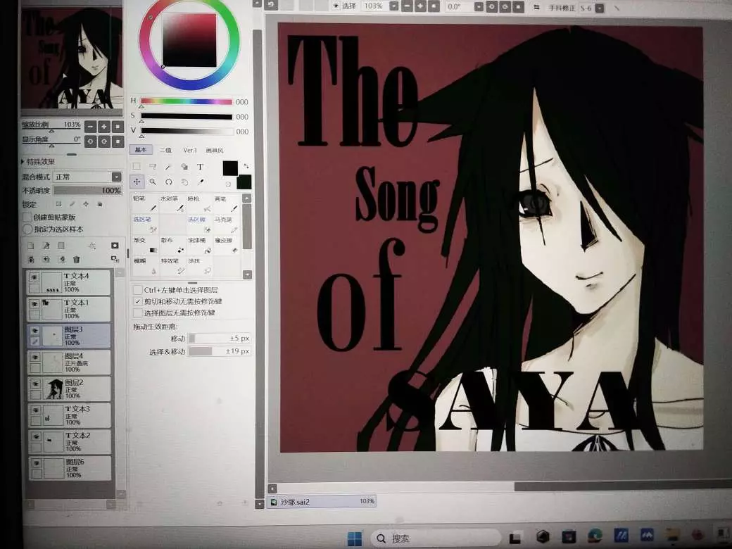Screen dimensions: 732x549
Task: Choose the 喷枪 airbrush
Action: tap(199, 203)
